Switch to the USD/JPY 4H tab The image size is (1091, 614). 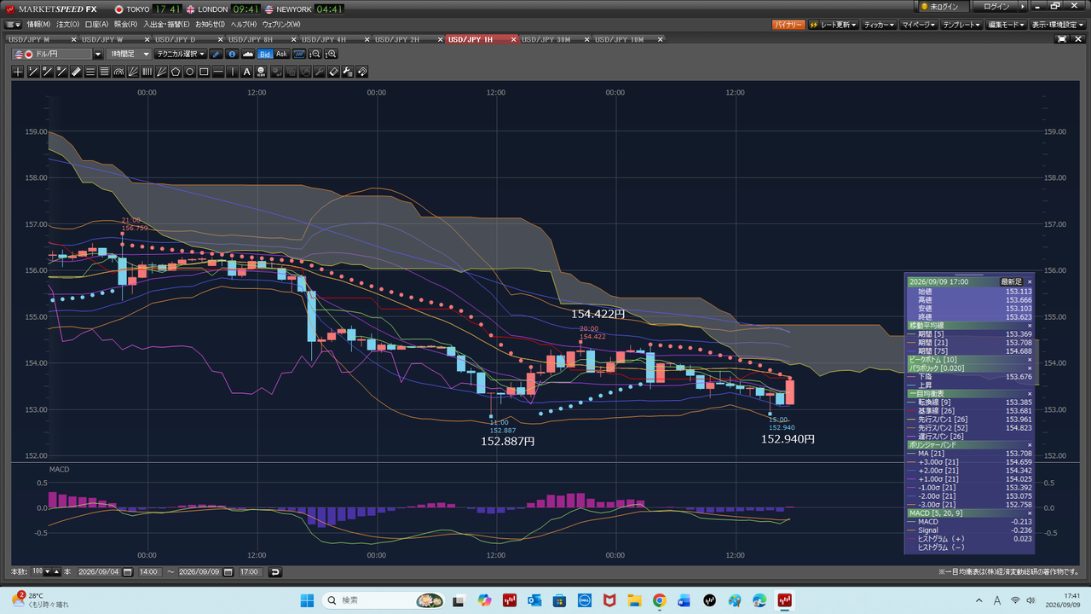[x=325, y=39]
